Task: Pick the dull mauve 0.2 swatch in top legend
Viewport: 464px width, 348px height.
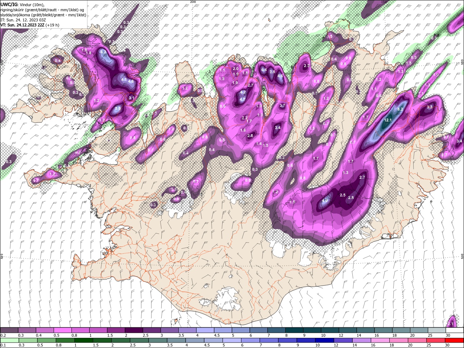Action: click(9, 330)
